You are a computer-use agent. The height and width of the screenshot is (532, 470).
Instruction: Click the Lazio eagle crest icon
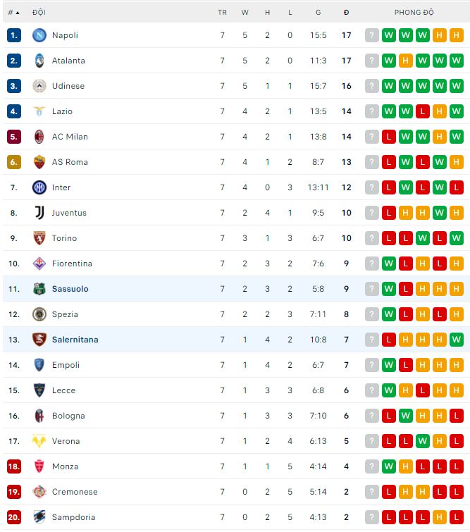tap(39, 111)
